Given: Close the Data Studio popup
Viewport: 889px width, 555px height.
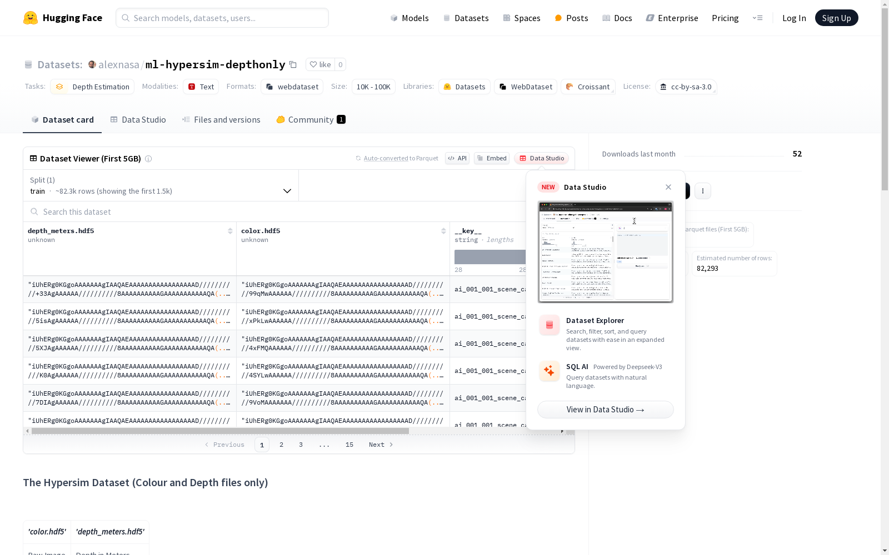Looking at the screenshot, I should [x=668, y=187].
